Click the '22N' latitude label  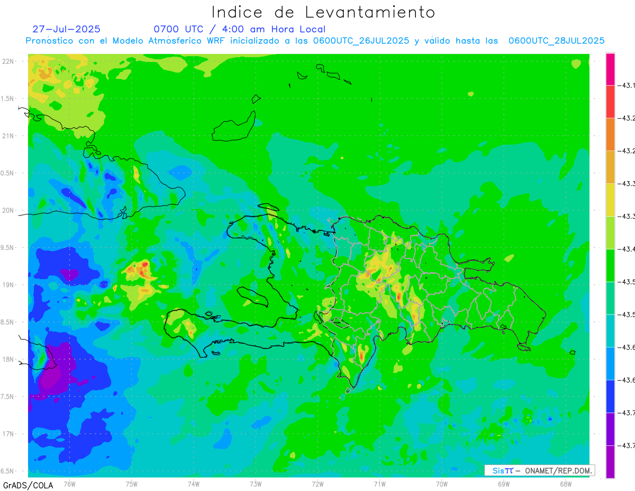point(8,61)
